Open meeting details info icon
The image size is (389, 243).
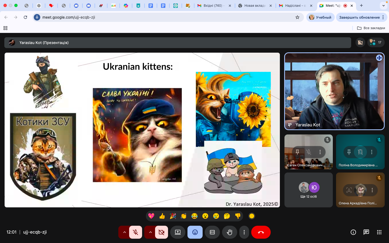pos(353,232)
